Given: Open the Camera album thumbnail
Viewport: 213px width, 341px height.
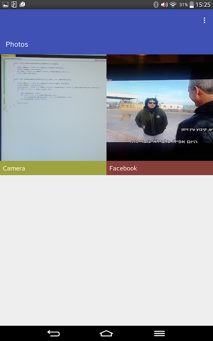Looking at the screenshot, I should (53, 108).
